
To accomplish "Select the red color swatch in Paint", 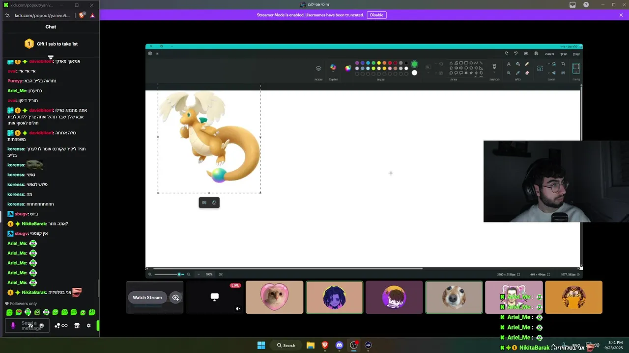I will click(390, 63).
